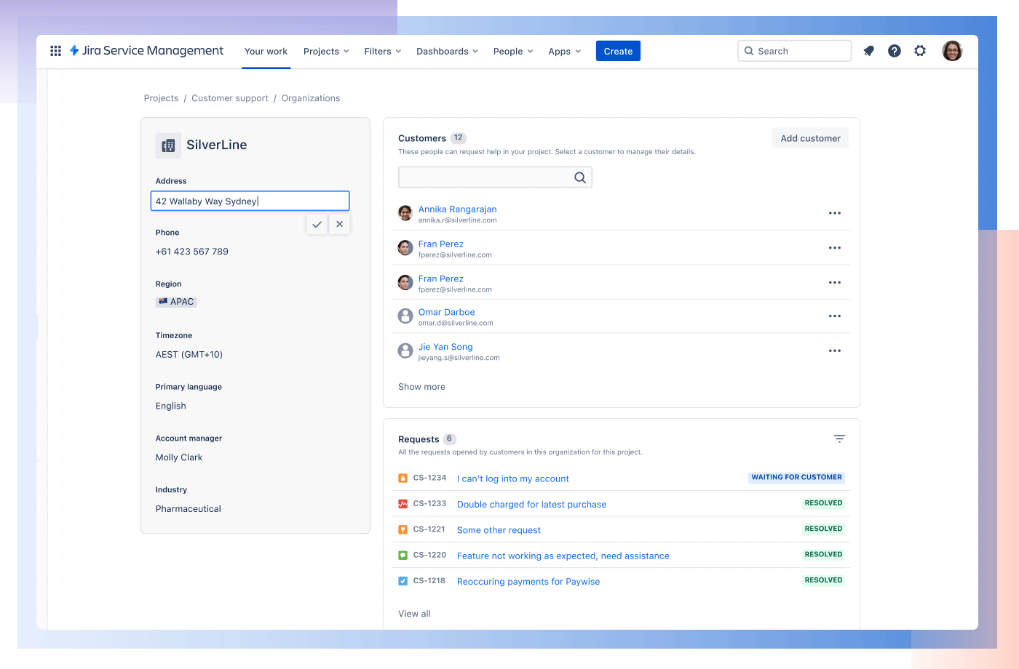Switch to the Your work tab
Image resolution: width=1019 pixels, height=669 pixels.
click(266, 51)
